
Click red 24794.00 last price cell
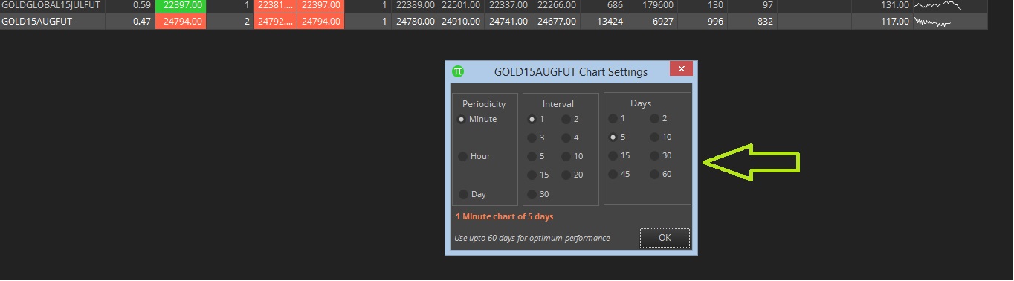179,22
